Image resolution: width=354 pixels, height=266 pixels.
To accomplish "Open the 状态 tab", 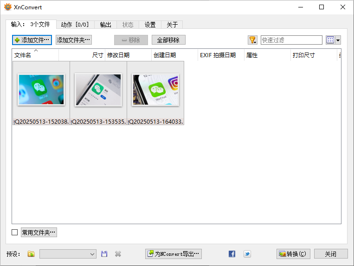I will click(128, 25).
